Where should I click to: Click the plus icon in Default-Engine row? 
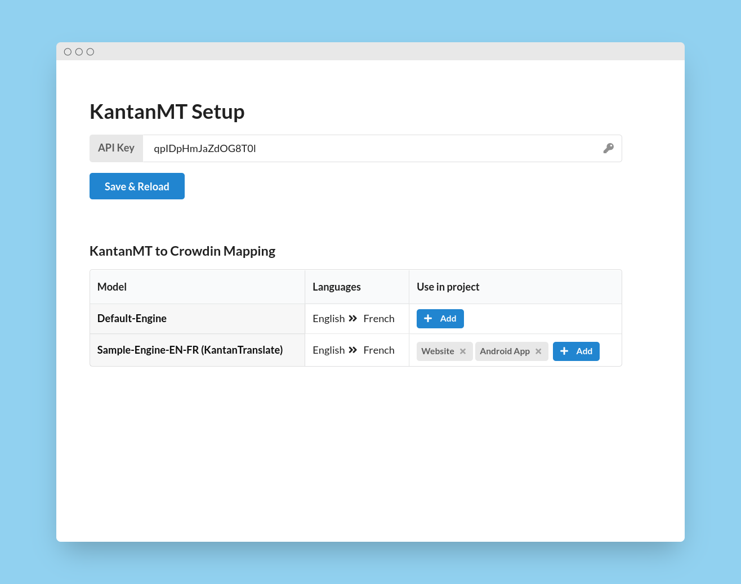point(428,319)
